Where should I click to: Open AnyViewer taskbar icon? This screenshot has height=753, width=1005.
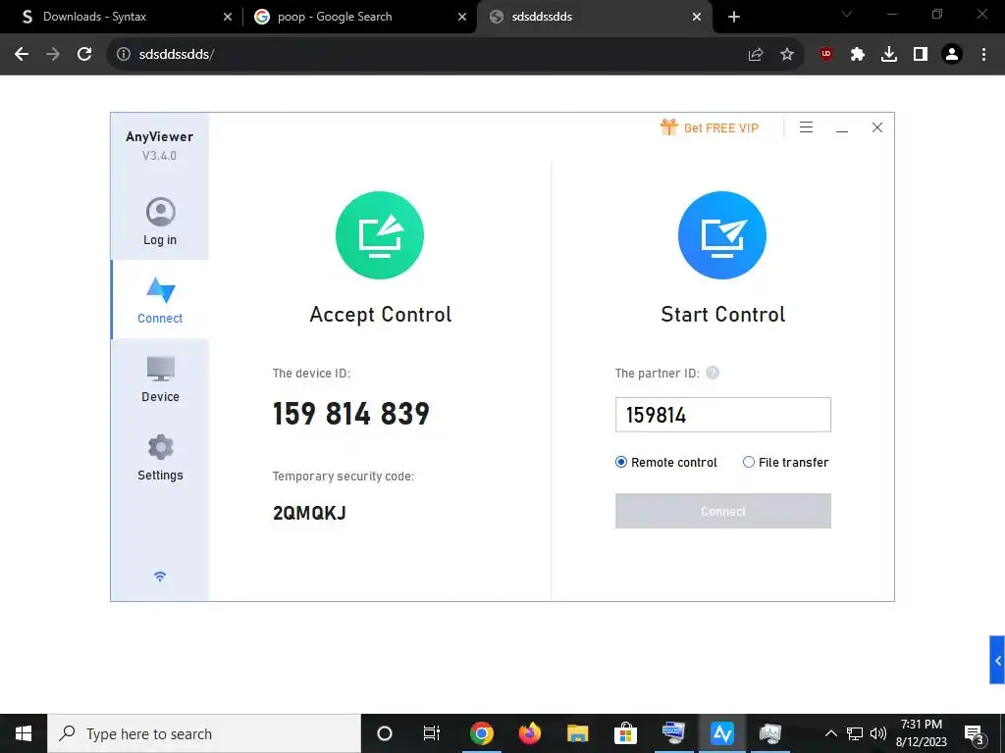click(721, 733)
